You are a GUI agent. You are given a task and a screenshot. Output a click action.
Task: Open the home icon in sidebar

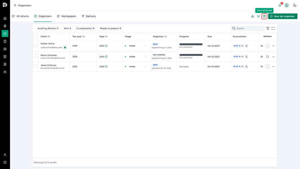point(5,18)
